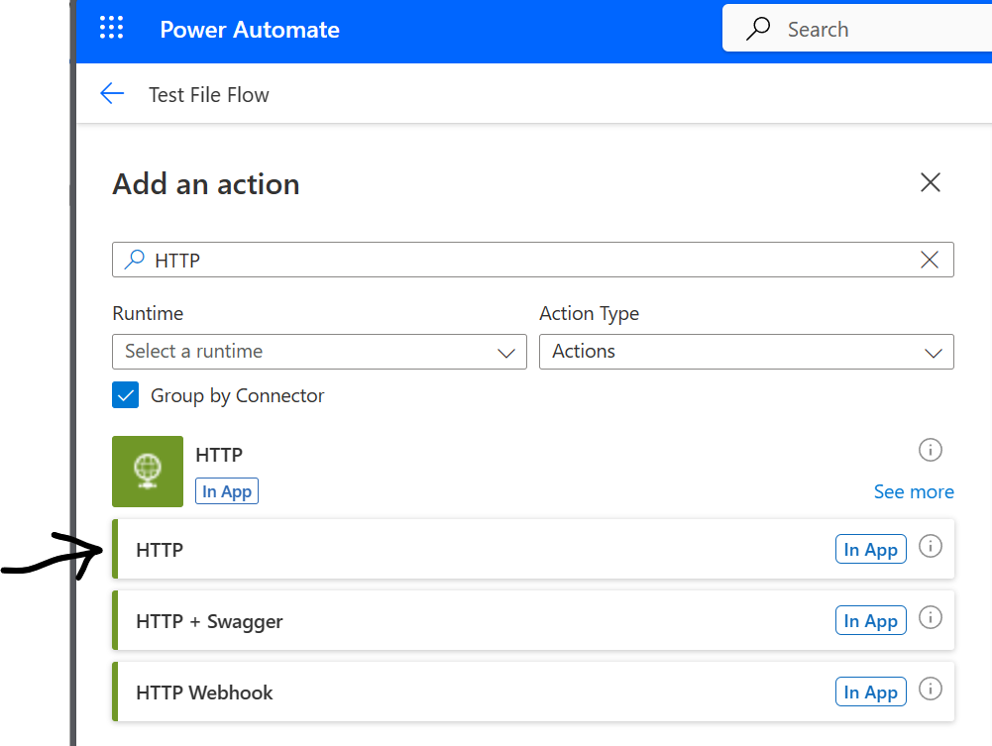Click In App badge on HTTP Webhook row
The image size is (992, 746).
870,693
